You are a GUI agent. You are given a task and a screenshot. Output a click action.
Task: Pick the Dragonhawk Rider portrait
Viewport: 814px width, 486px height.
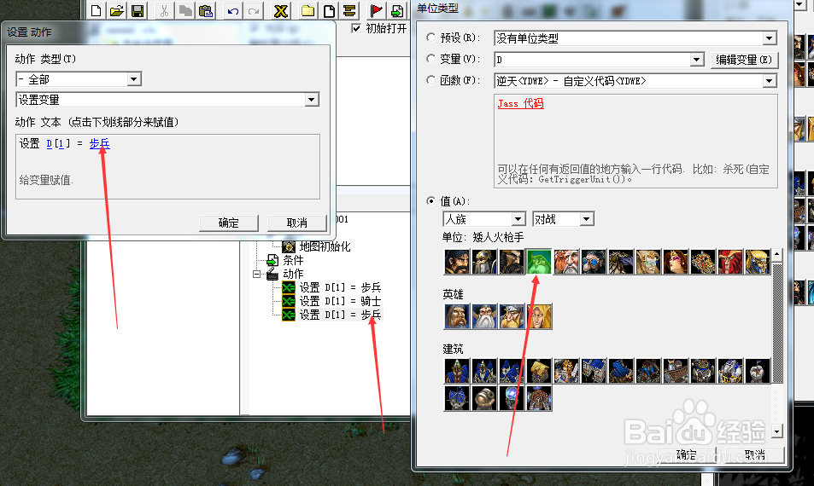click(x=758, y=262)
